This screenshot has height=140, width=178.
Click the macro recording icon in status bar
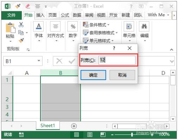click(x=21, y=135)
